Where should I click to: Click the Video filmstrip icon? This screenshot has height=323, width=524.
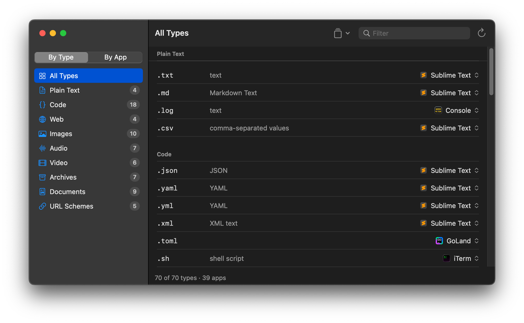[42, 163]
